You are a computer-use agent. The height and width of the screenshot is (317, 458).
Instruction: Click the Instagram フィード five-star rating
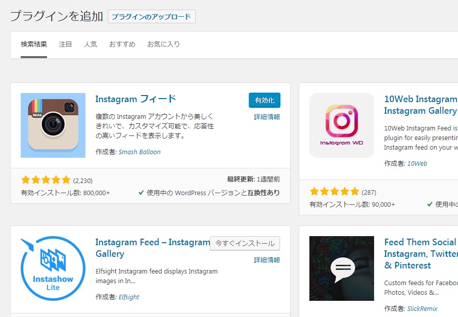(45, 180)
